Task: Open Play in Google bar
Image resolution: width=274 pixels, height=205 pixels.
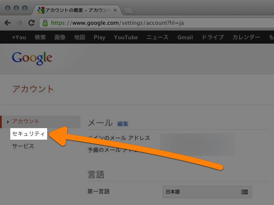Action: (99, 38)
